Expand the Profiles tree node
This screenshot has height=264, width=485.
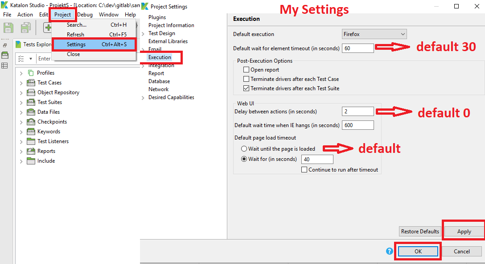(21, 73)
